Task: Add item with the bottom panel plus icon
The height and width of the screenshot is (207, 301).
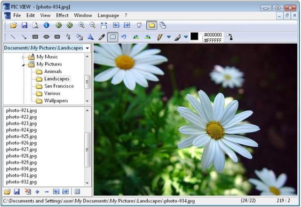Action: 37,192
